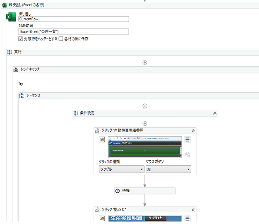
Task: Select the トライ キャッチ header text
Action: [x=30, y=69]
